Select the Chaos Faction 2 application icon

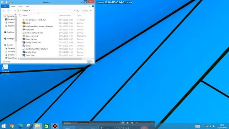[x=24, y=36]
